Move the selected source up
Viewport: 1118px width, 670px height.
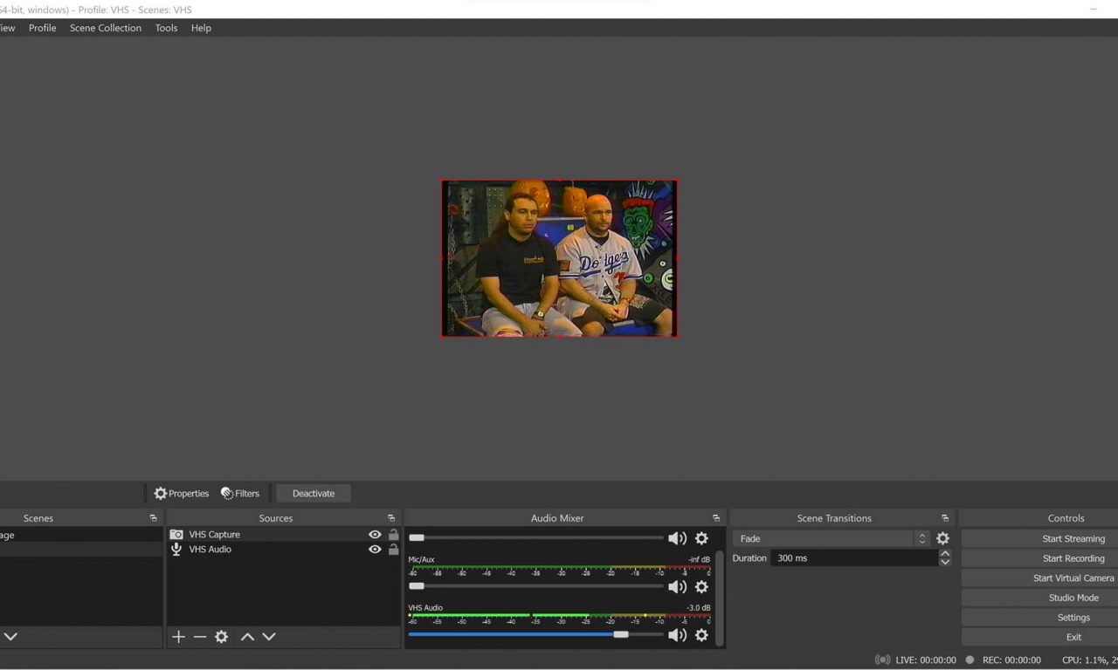coord(247,637)
